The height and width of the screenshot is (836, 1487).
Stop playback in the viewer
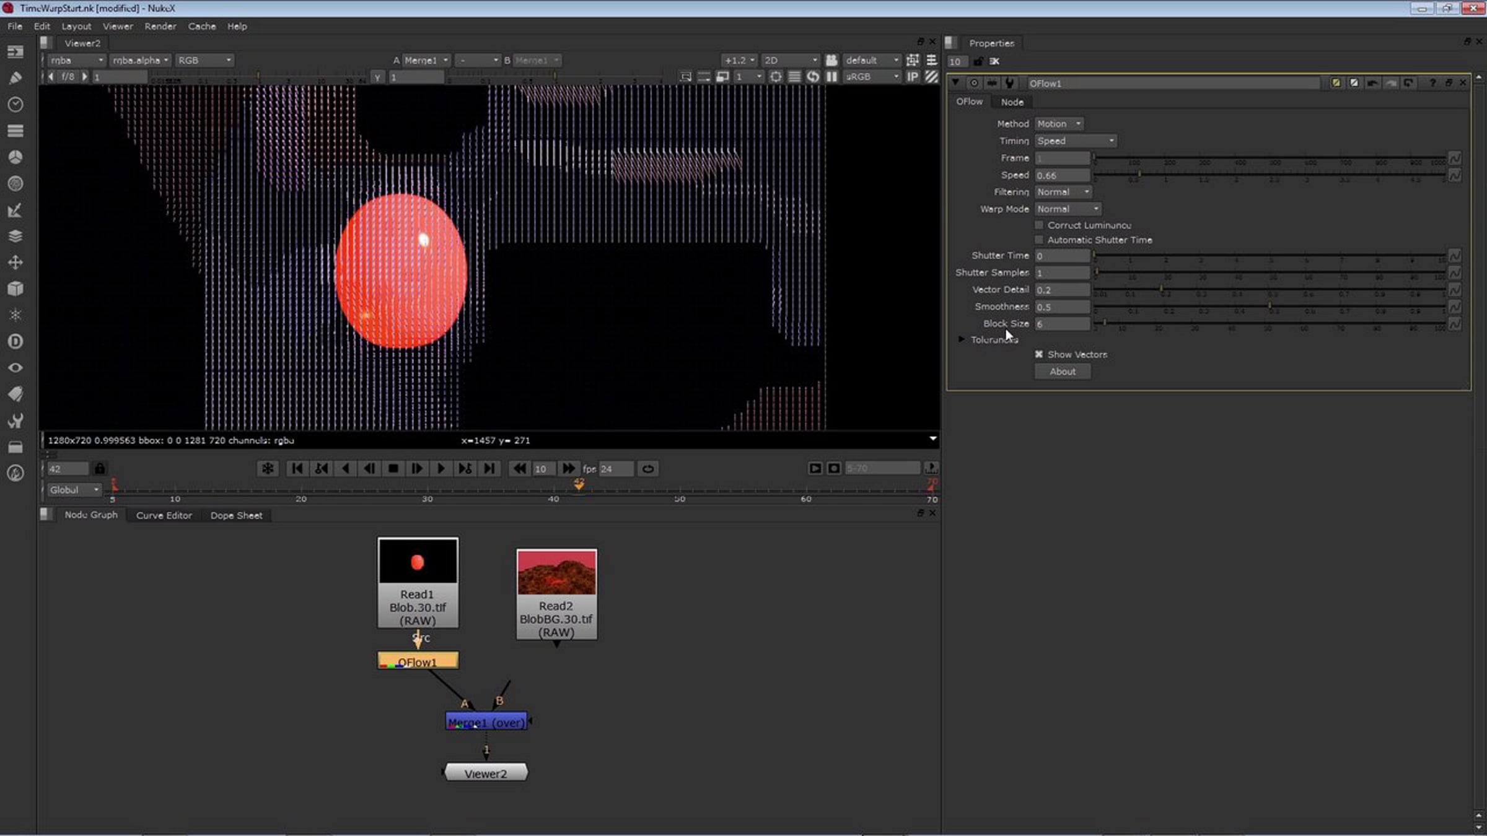pyautogui.click(x=393, y=469)
